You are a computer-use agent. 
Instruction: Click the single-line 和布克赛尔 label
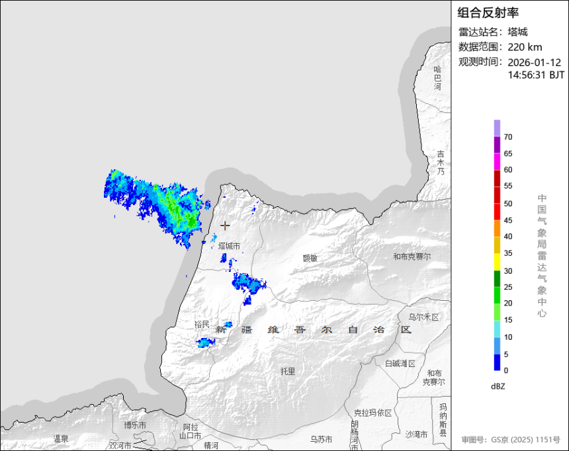coord(412,257)
